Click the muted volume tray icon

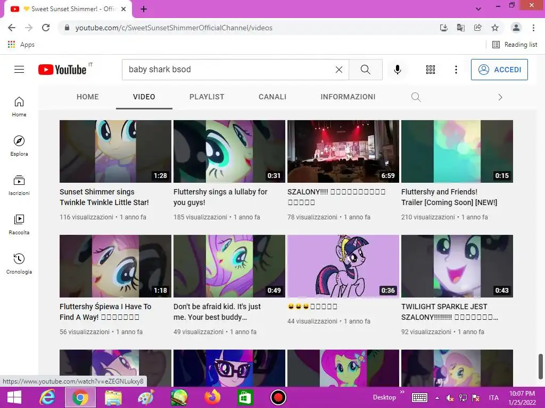tap(450, 398)
